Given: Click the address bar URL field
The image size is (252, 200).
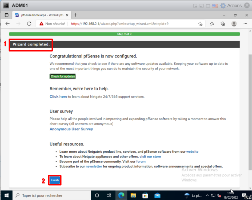Looking at the screenshot, I should point(128,24).
